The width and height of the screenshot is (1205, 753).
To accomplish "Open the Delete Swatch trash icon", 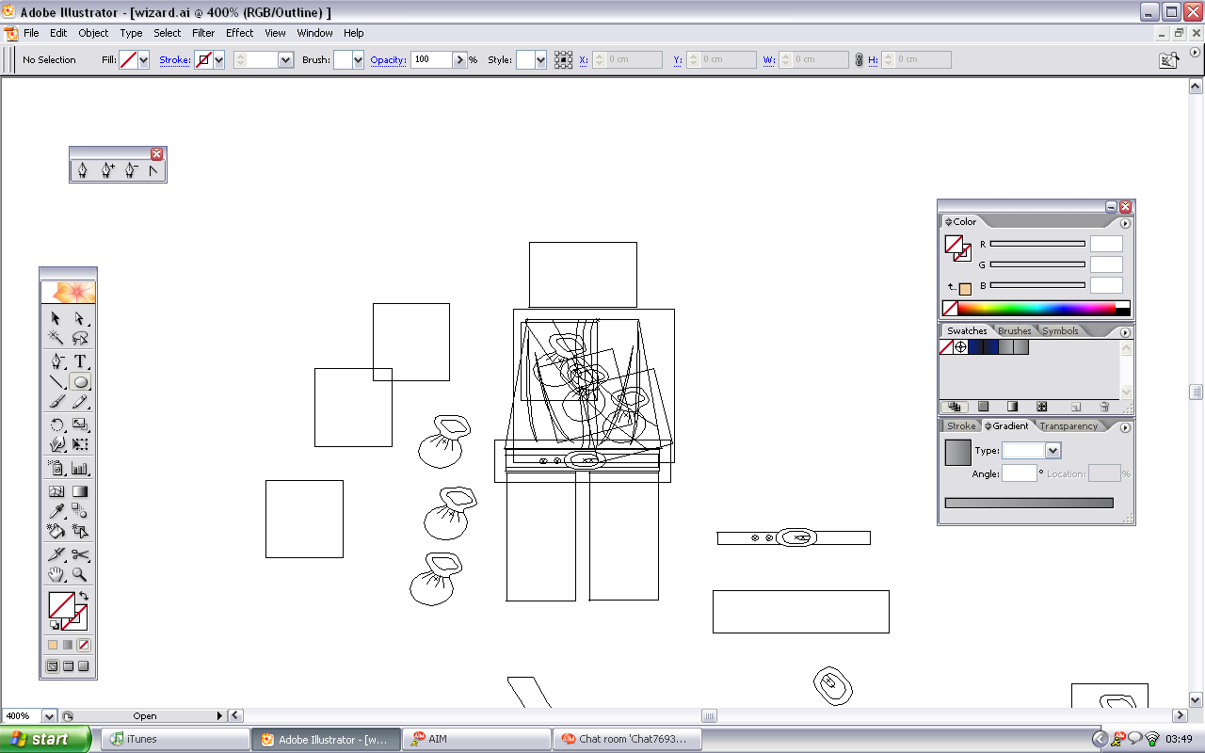I will pyautogui.click(x=1104, y=406).
